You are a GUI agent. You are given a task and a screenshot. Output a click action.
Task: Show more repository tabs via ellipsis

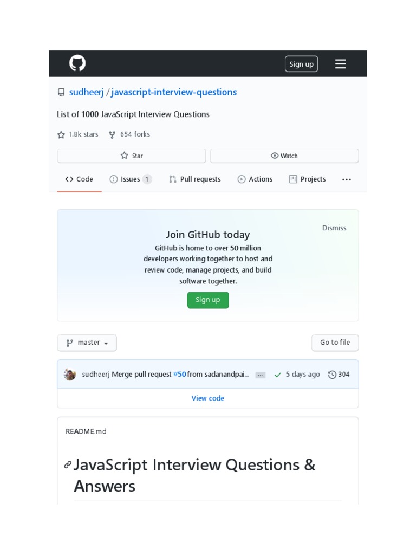(x=347, y=179)
